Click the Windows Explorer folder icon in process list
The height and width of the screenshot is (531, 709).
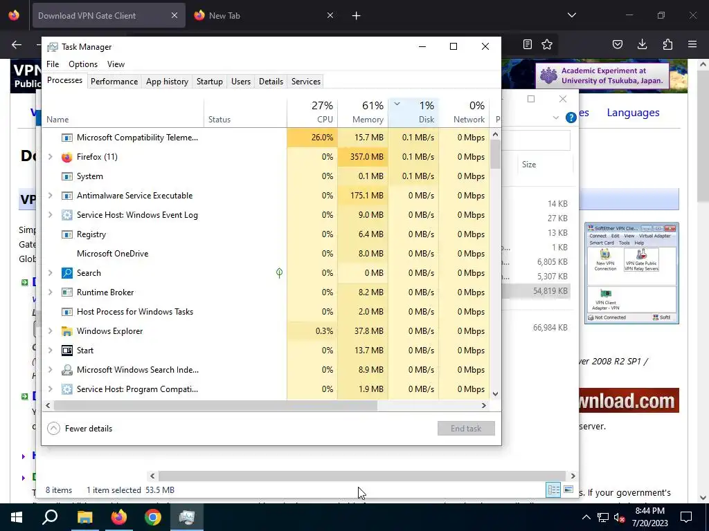[67, 331]
